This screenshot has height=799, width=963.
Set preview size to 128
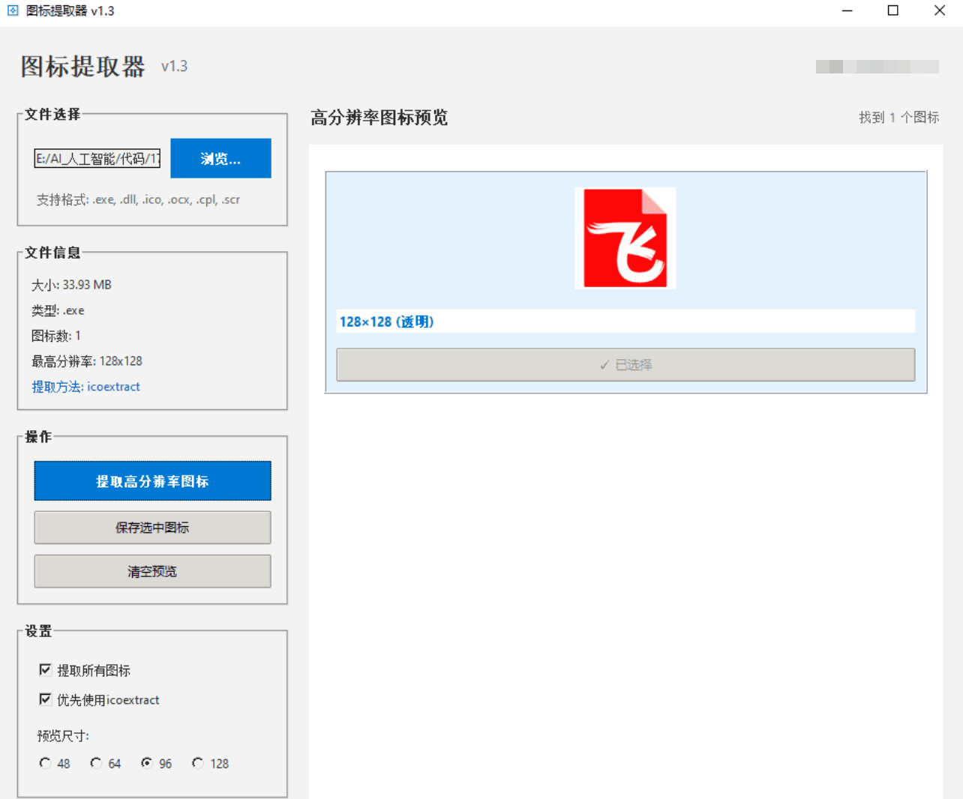coord(198,762)
